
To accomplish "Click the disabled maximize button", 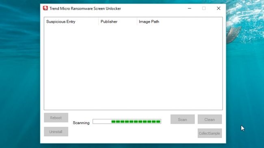I will 204,8.
